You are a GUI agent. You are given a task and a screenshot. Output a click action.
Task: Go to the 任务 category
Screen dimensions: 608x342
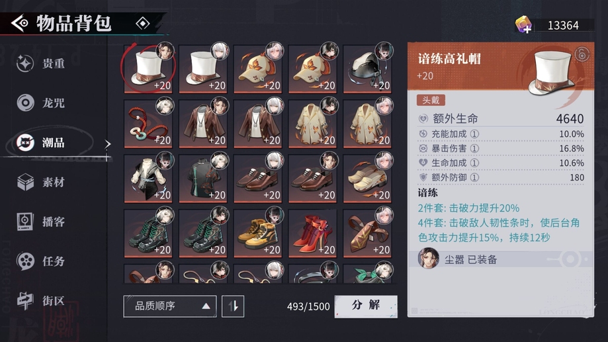pyautogui.click(x=41, y=261)
